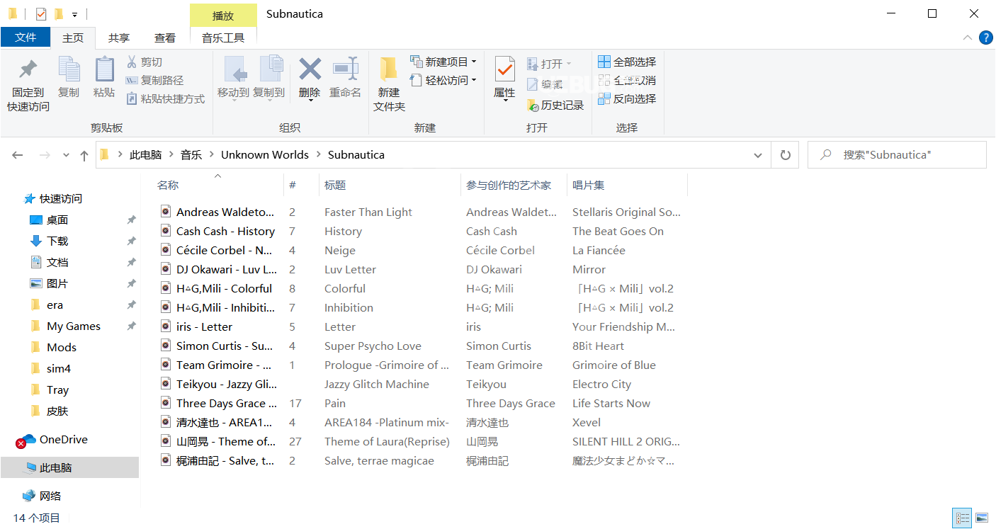Viewport: 996px width, 529px height.
Task: Select the Three Days Grace file
Action: pyautogui.click(x=226, y=404)
